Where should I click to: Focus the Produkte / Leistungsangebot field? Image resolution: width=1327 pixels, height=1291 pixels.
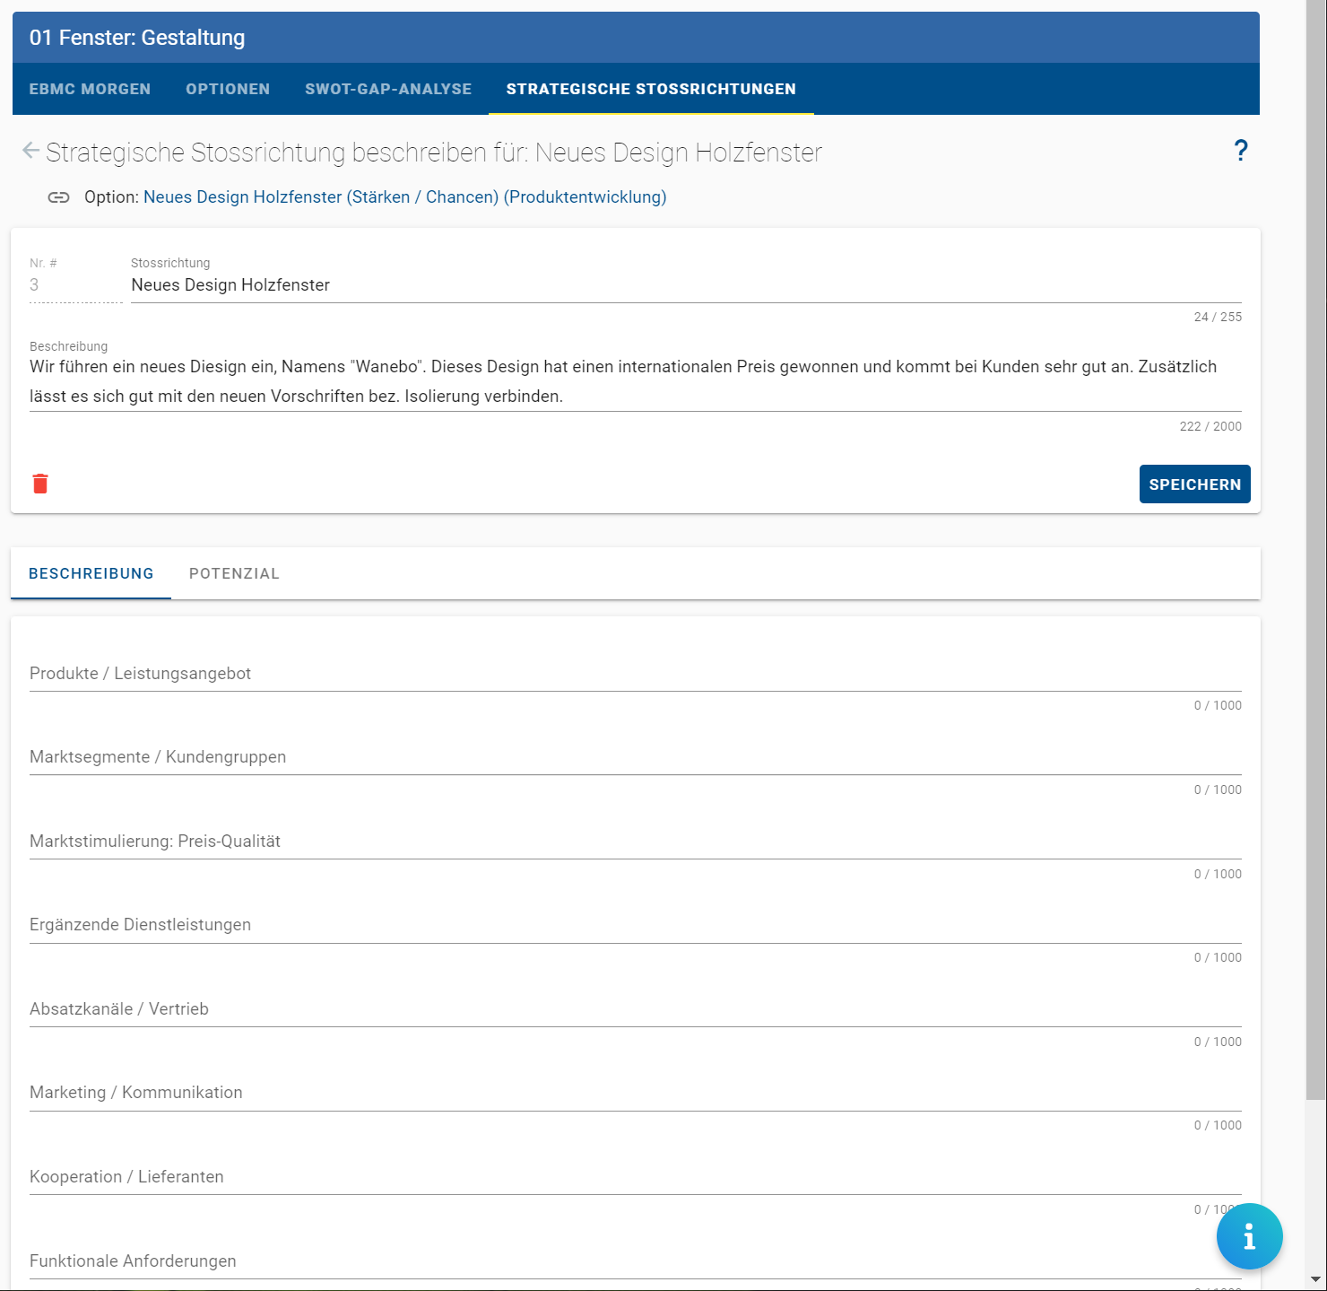click(636, 674)
